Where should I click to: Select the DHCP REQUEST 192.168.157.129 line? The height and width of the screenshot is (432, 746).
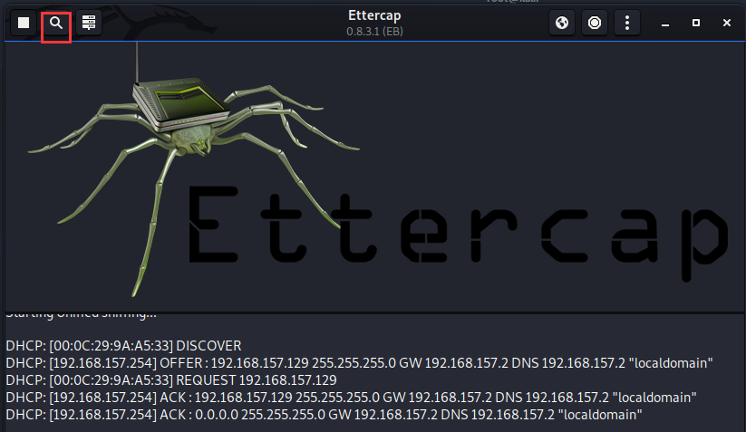(171, 380)
